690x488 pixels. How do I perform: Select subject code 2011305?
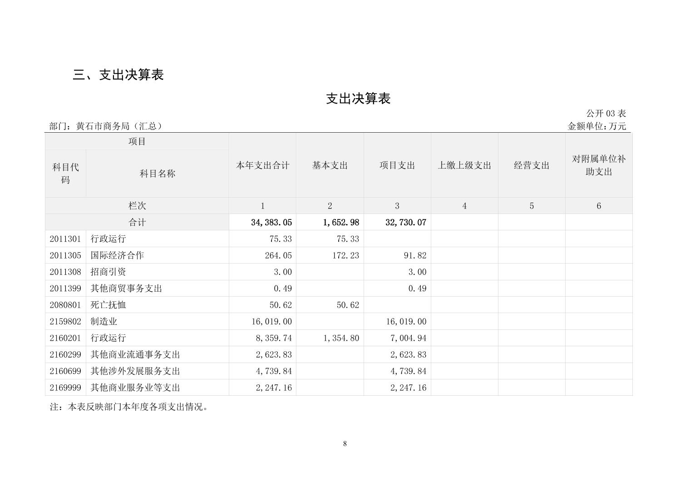click(x=65, y=255)
